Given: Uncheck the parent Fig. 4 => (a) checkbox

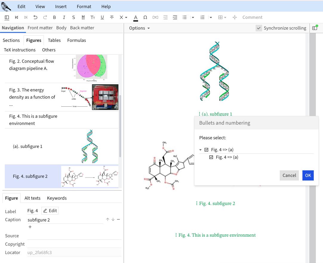Looking at the screenshot, I should [x=206, y=150].
